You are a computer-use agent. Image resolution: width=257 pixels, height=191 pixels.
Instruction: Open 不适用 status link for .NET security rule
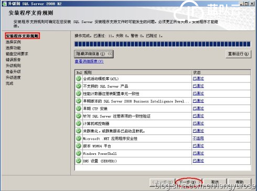point(198,139)
